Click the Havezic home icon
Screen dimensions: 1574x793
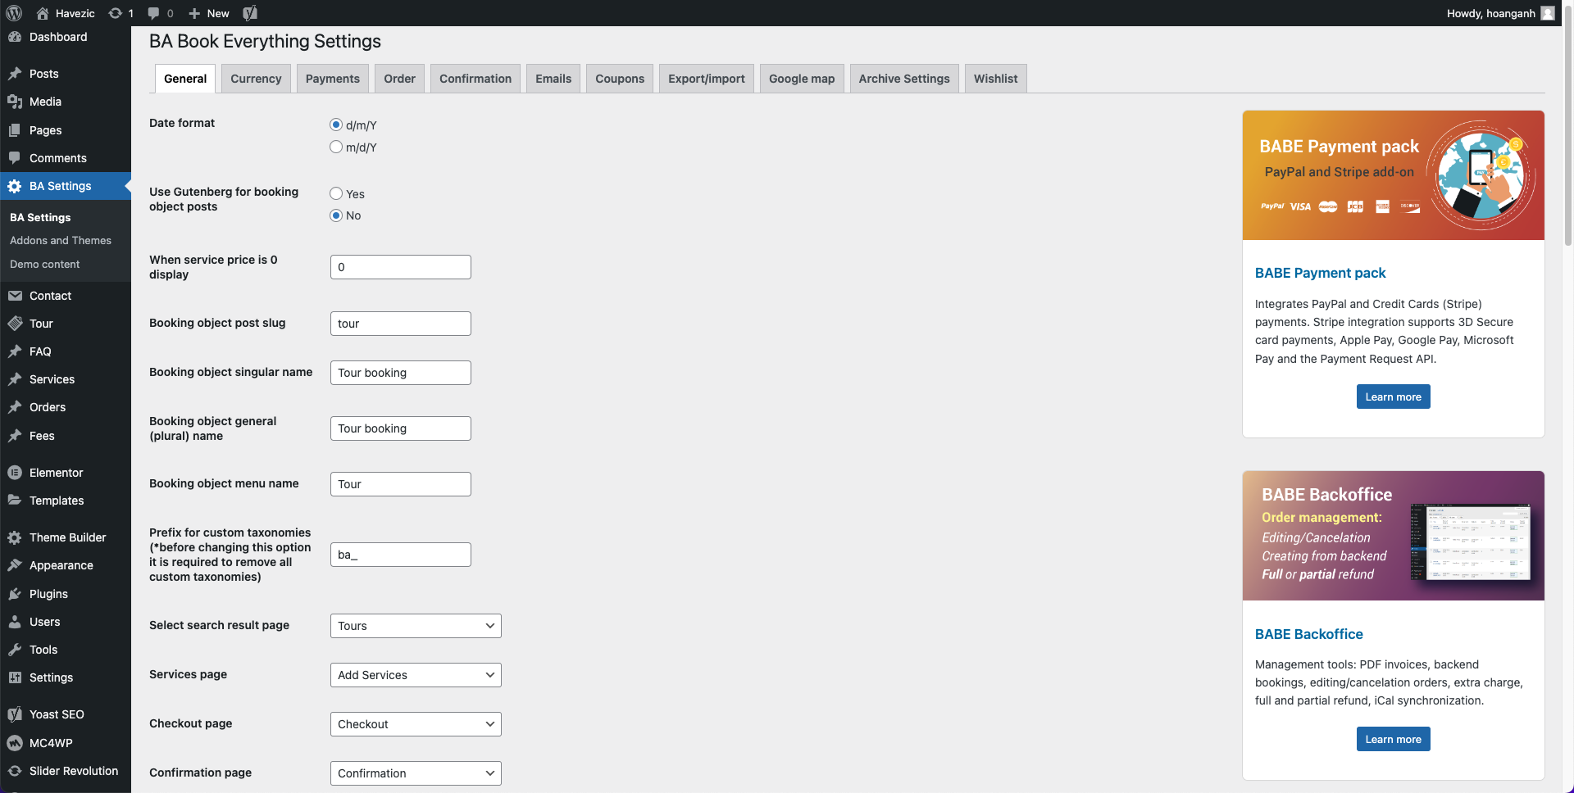pyautogui.click(x=43, y=13)
